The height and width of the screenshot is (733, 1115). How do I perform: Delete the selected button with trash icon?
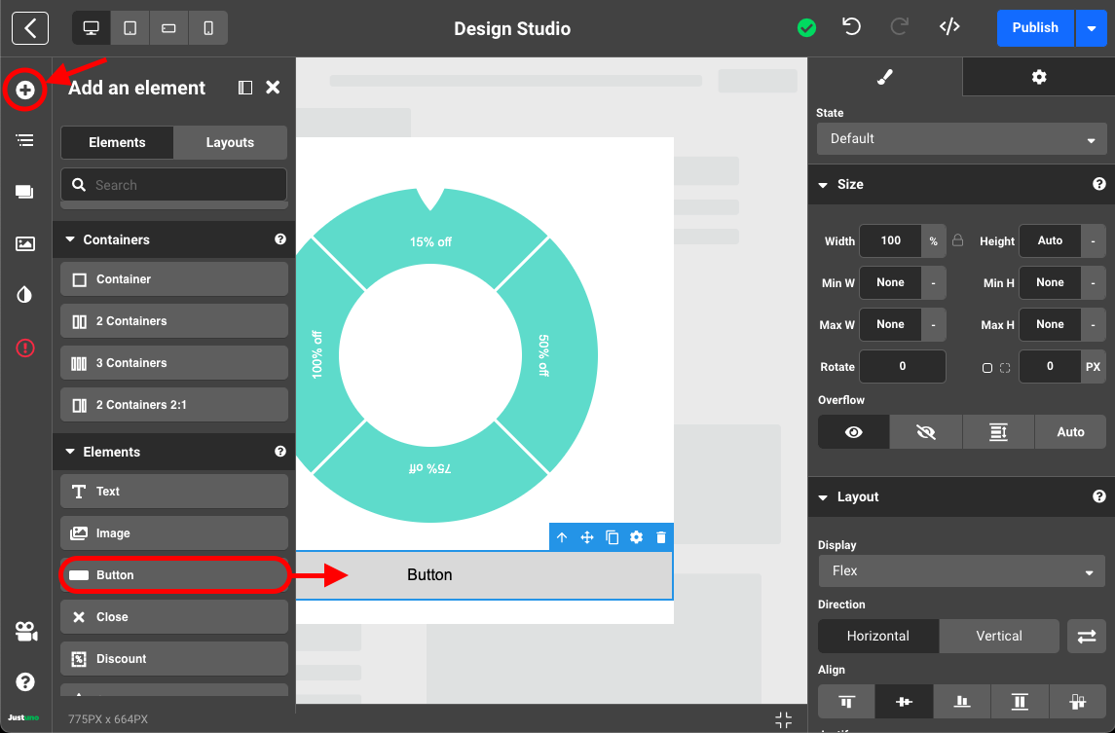[x=661, y=537]
